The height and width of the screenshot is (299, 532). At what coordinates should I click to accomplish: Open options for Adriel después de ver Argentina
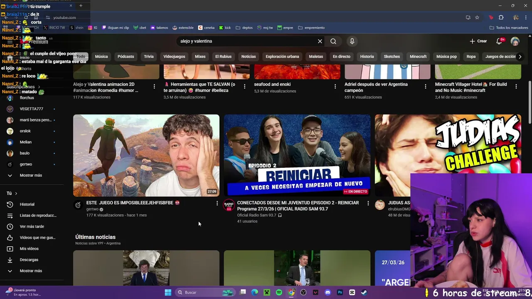425,86
